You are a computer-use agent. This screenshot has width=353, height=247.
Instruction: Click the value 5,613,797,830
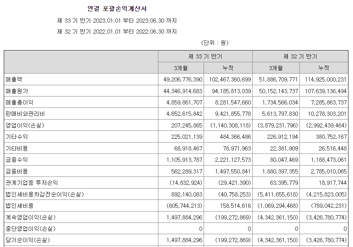click(x=280, y=114)
